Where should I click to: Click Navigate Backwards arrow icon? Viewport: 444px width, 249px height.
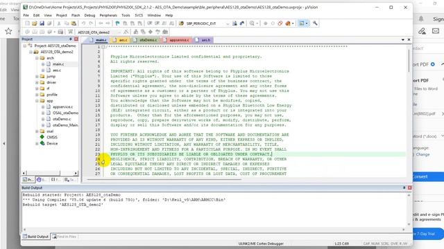point(101,24)
